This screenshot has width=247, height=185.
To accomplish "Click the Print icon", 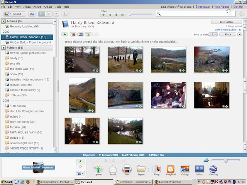I will [127, 168].
